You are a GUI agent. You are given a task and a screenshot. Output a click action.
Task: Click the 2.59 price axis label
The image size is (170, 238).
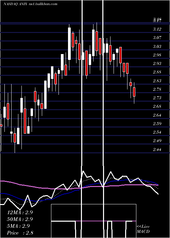[157, 123]
